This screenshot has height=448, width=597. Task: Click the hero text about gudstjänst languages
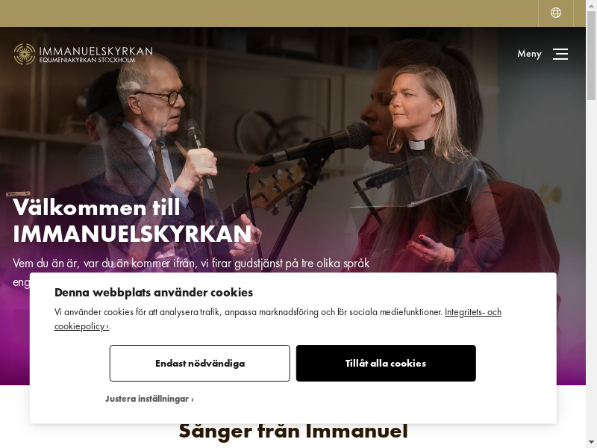tap(191, 264)
